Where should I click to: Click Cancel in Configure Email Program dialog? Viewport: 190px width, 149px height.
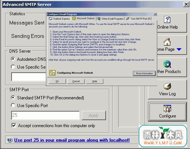[76, 81]
